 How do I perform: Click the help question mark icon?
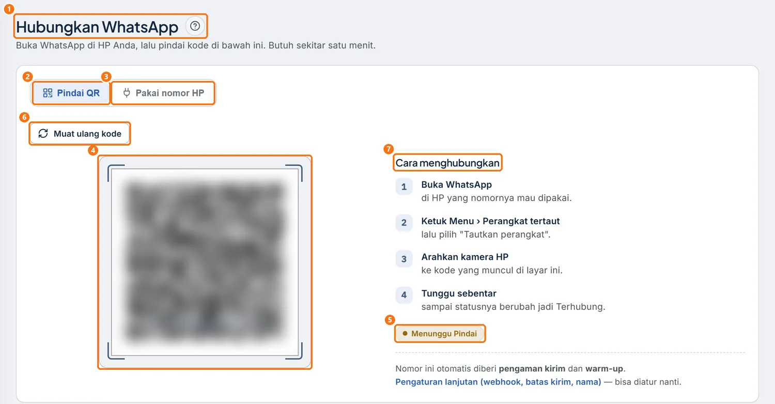point(195,26)
